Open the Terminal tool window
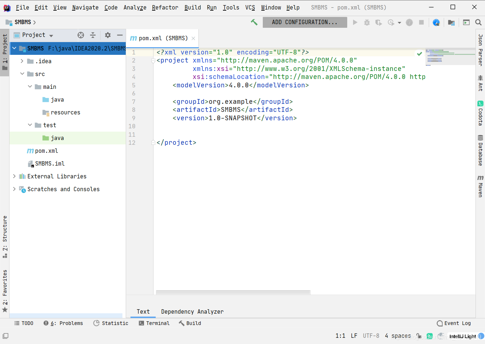Viewport: 485px width, 344px height. click(154, 323)
